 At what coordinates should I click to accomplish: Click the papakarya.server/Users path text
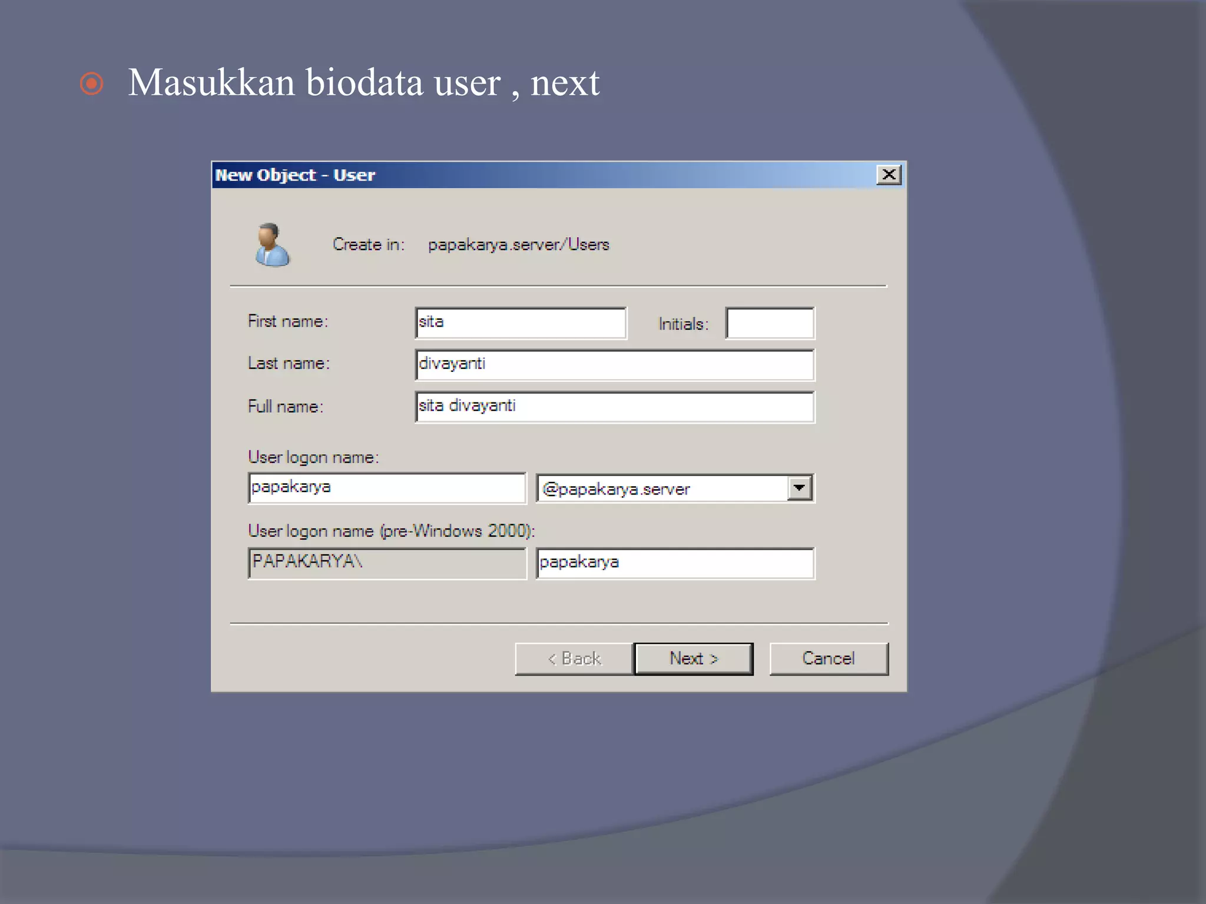[x=518, y=245]
